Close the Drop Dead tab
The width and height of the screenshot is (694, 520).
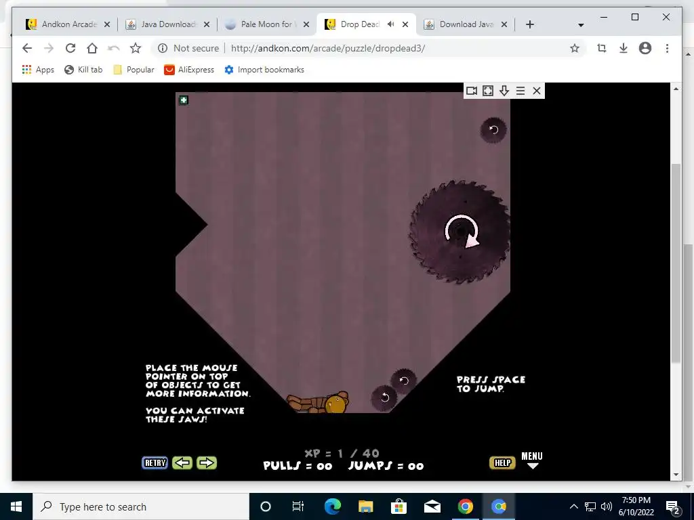pyautogui.click(x=405, y=25)
